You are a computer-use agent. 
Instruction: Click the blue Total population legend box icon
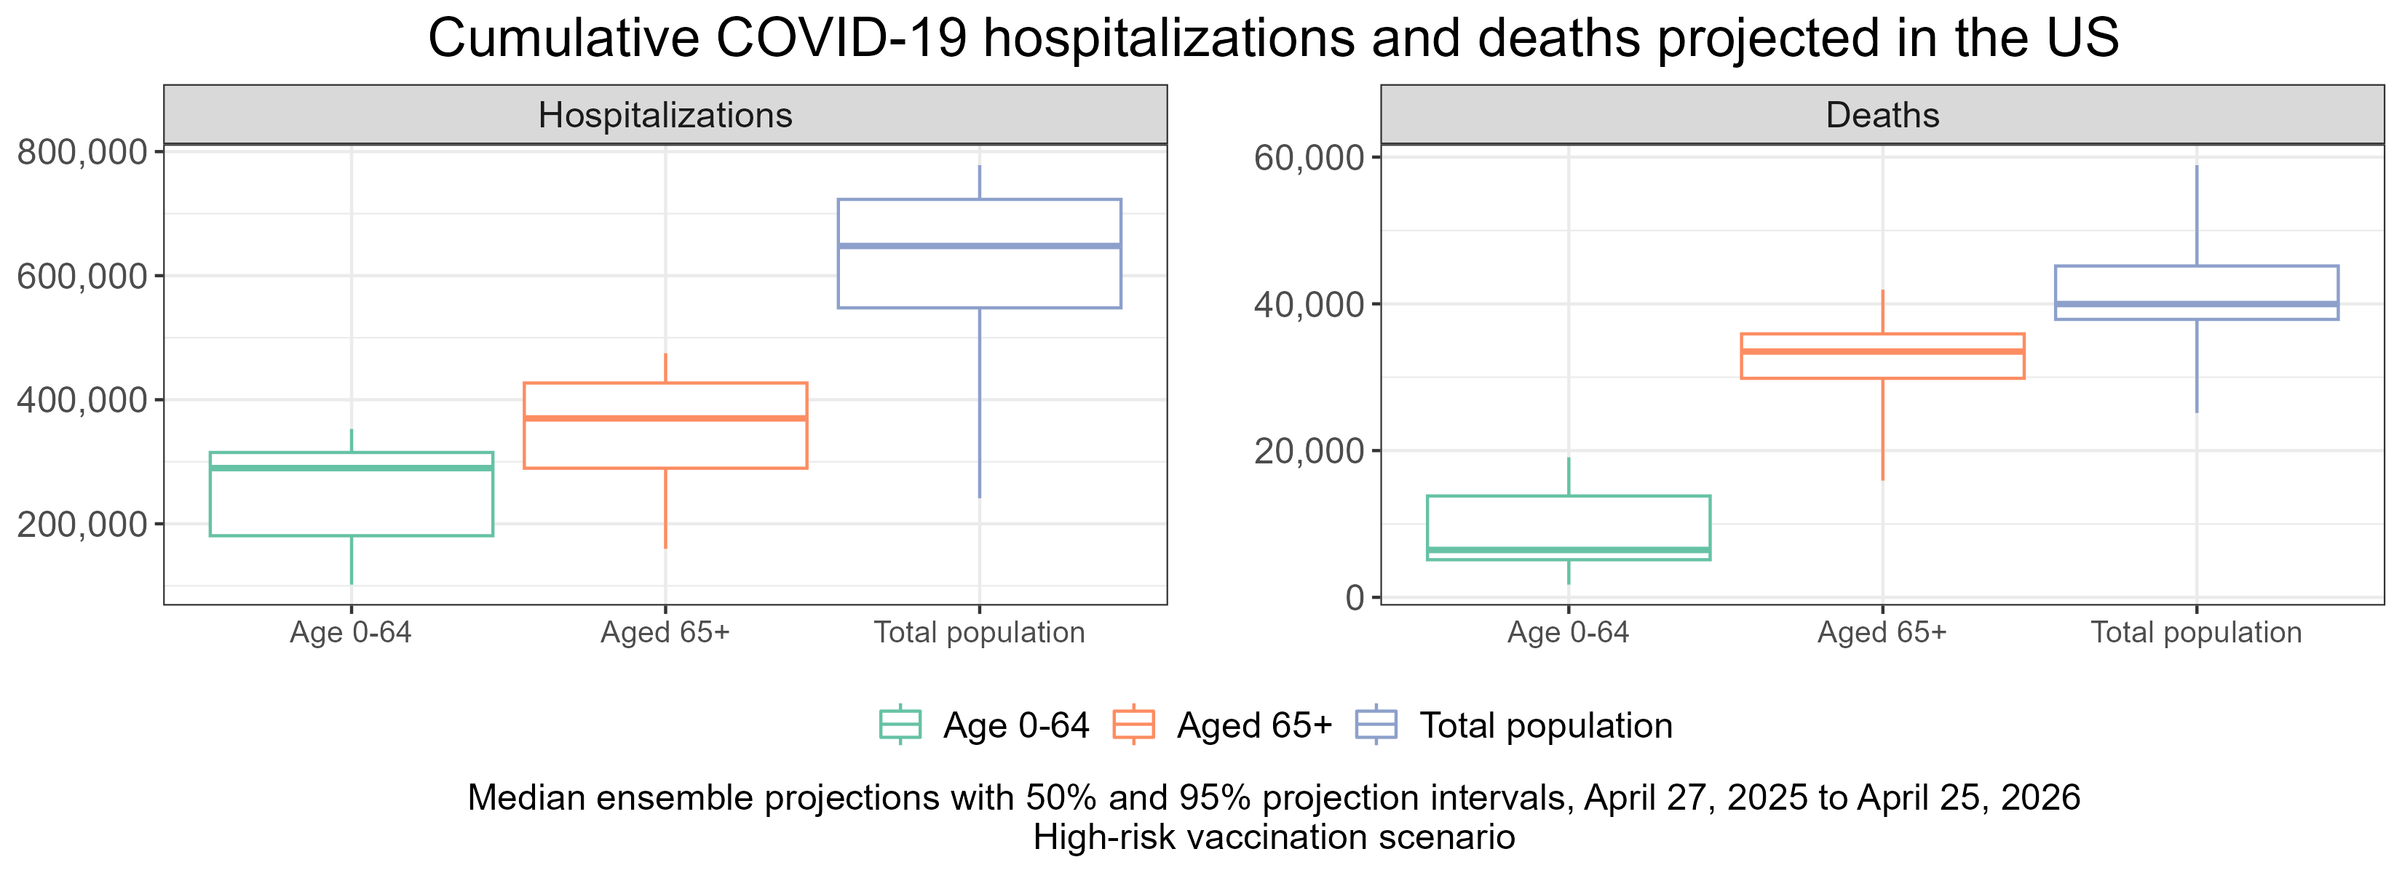(x=1376, y=725)
